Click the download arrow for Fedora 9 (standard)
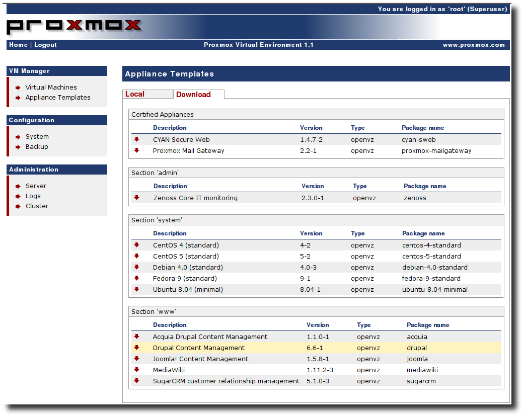524x417 pixels. (137, 278)
